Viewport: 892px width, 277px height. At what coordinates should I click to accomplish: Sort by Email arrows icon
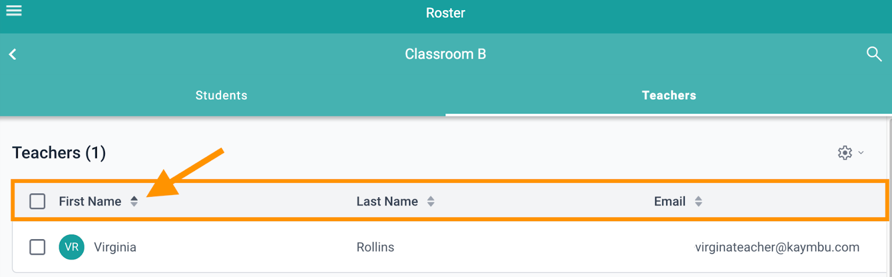coord(698,201)
